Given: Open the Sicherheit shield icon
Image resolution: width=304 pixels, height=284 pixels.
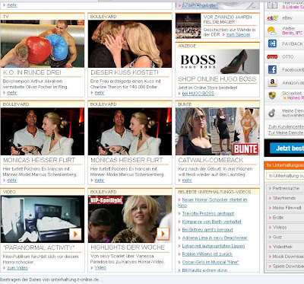Looking at the screenshot, I should 272,95.
